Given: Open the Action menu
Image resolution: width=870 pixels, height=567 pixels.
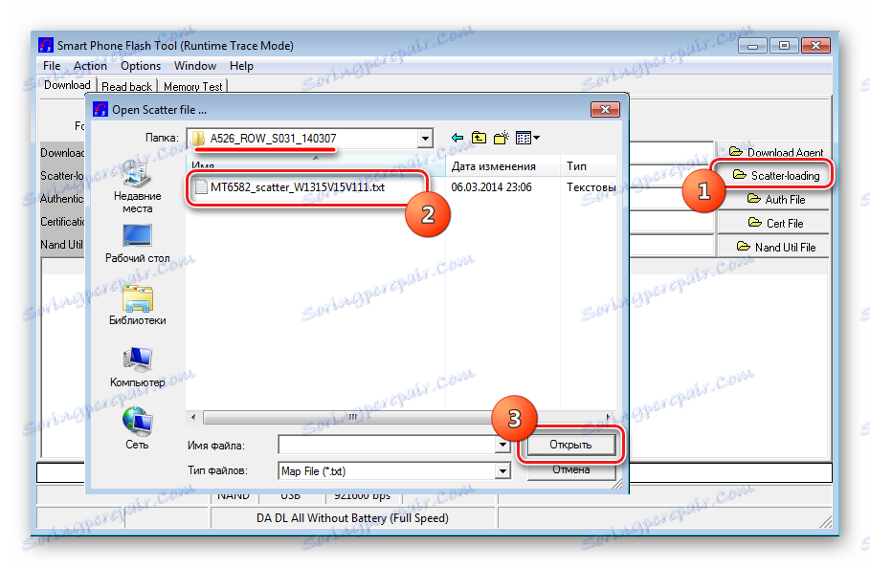Looking at the screenshot, I should point(90,66).
